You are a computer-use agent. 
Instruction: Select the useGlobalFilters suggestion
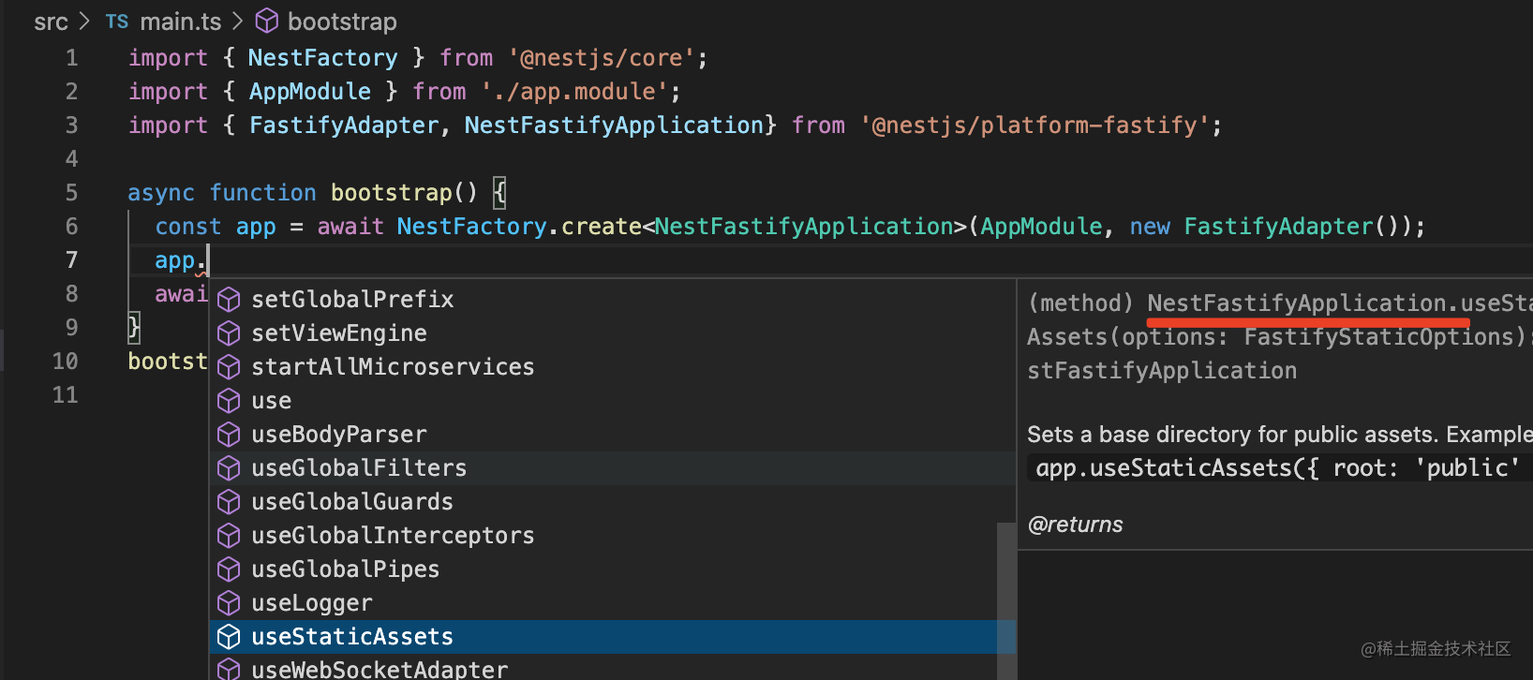coord(612,468)
